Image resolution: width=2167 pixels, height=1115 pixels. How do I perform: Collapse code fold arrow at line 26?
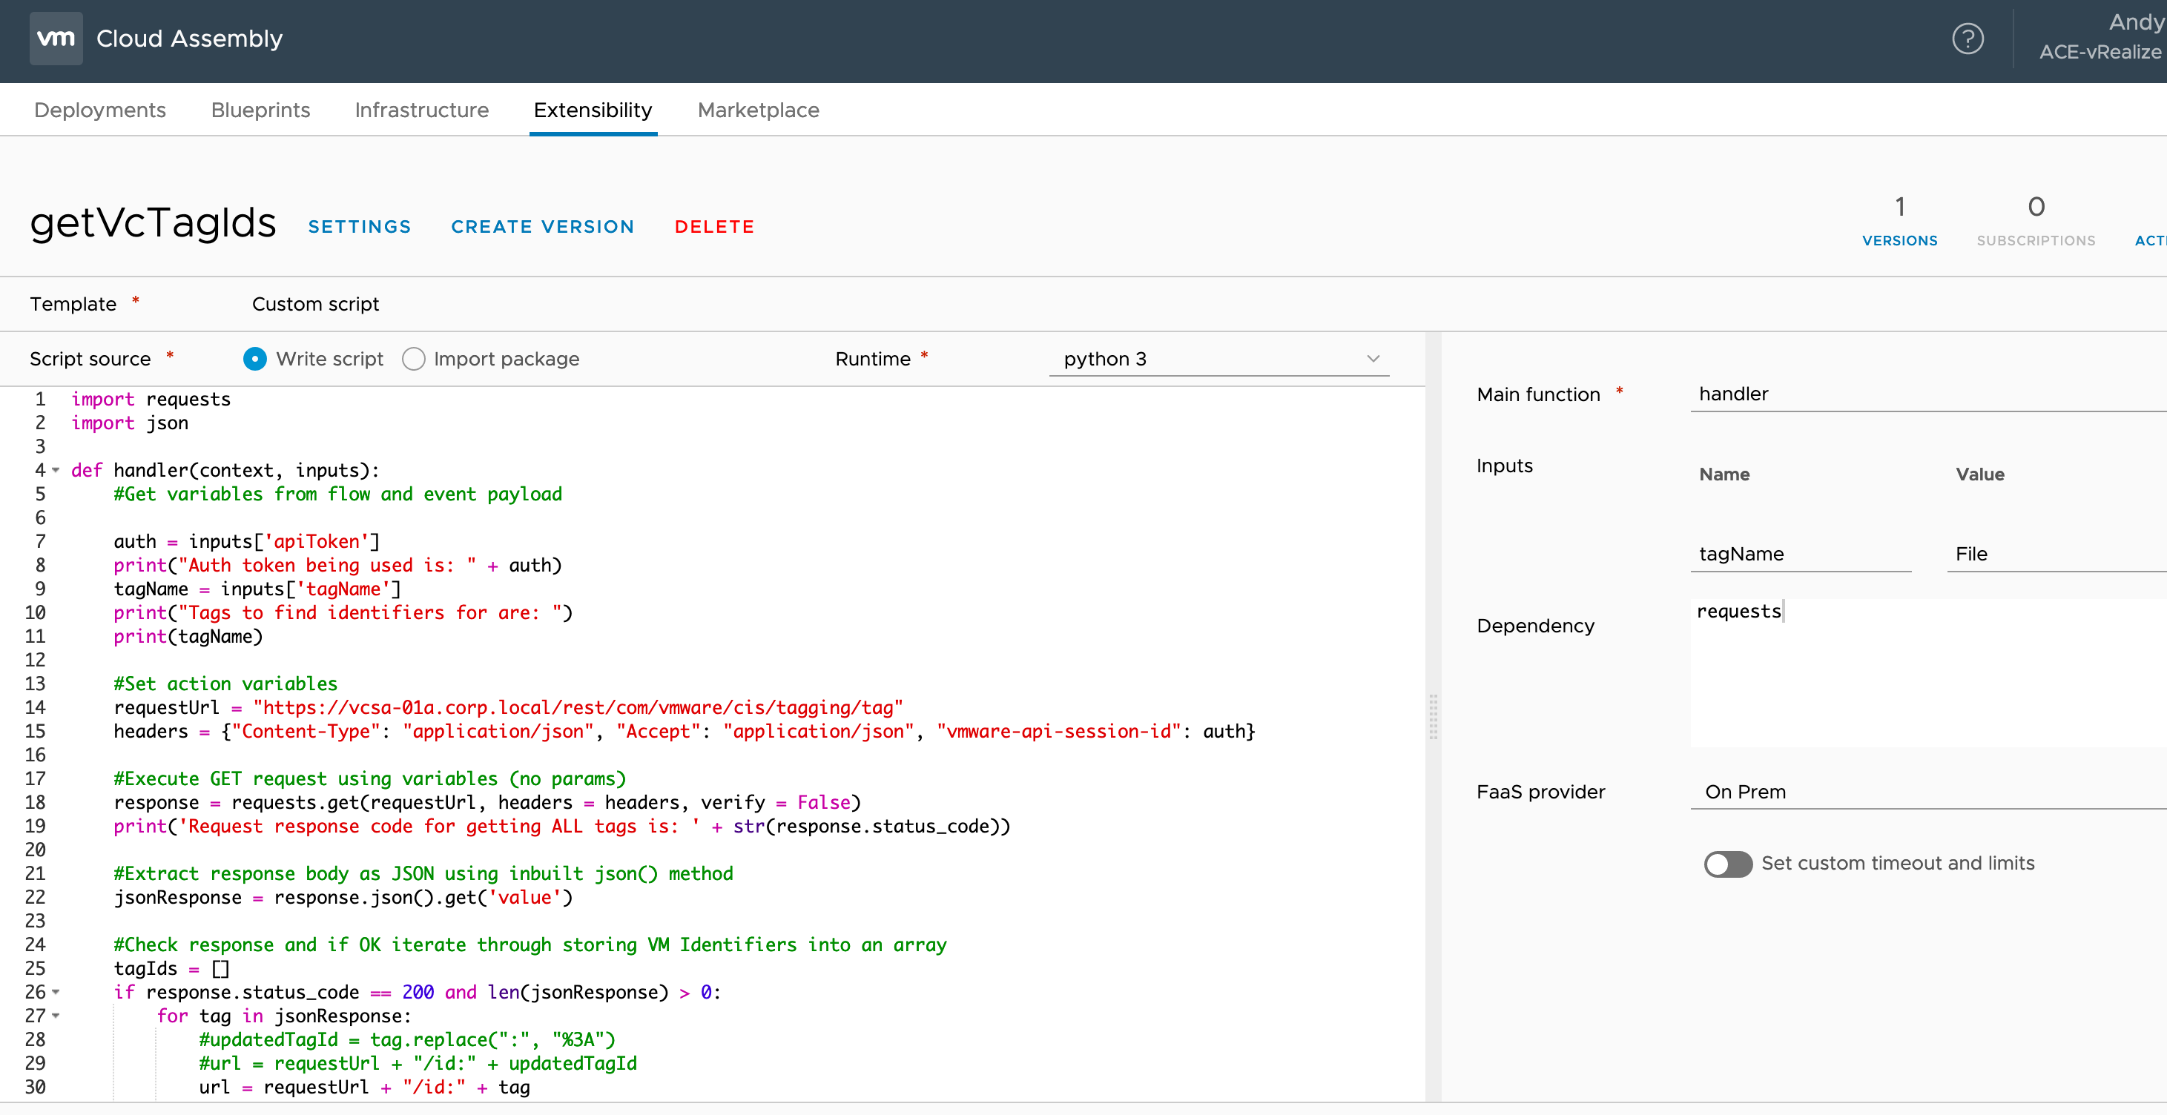[x=56, y=992]
